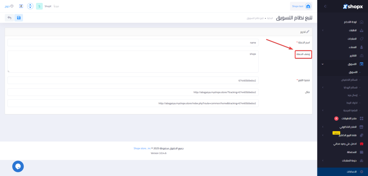
Task: Open متجر التطبيقات apps store
Action: tap(346, 118)
